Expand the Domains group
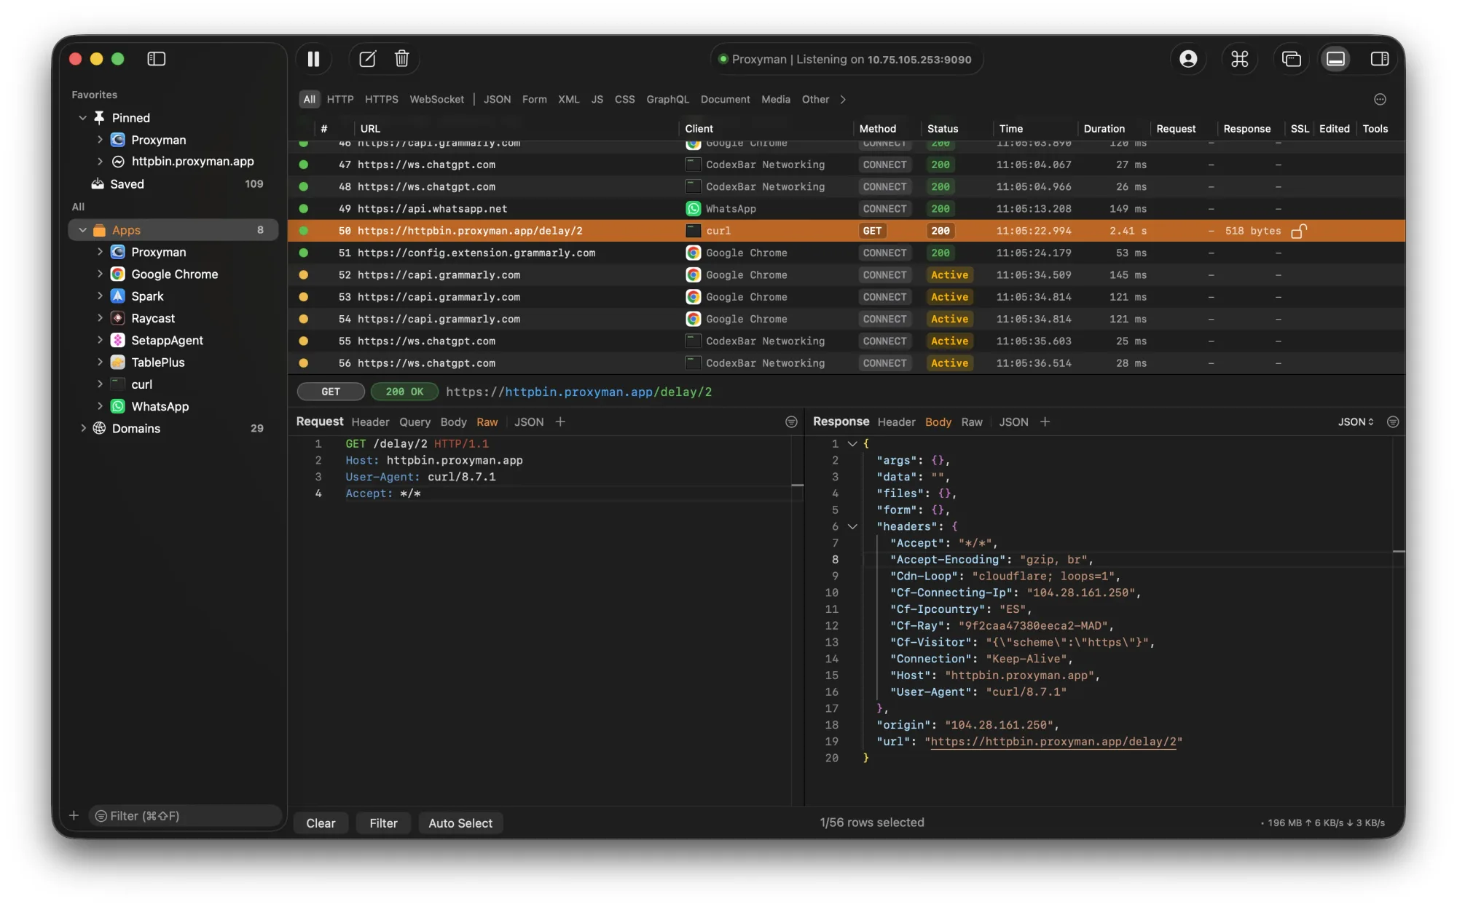The image size is (1457, 907). pos(83,429)
